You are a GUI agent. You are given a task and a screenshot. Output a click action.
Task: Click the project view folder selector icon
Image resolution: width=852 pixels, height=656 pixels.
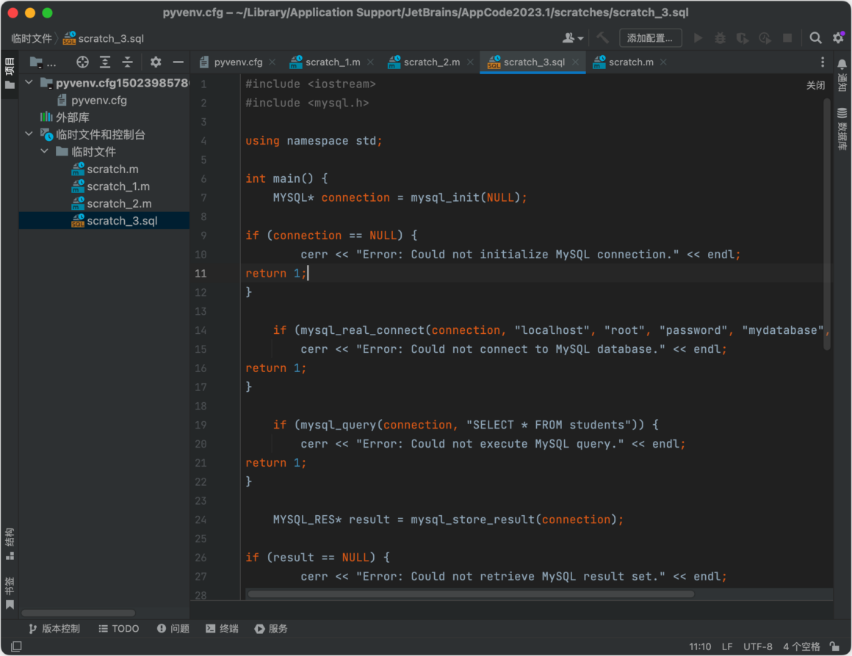(x=37, y=62)
